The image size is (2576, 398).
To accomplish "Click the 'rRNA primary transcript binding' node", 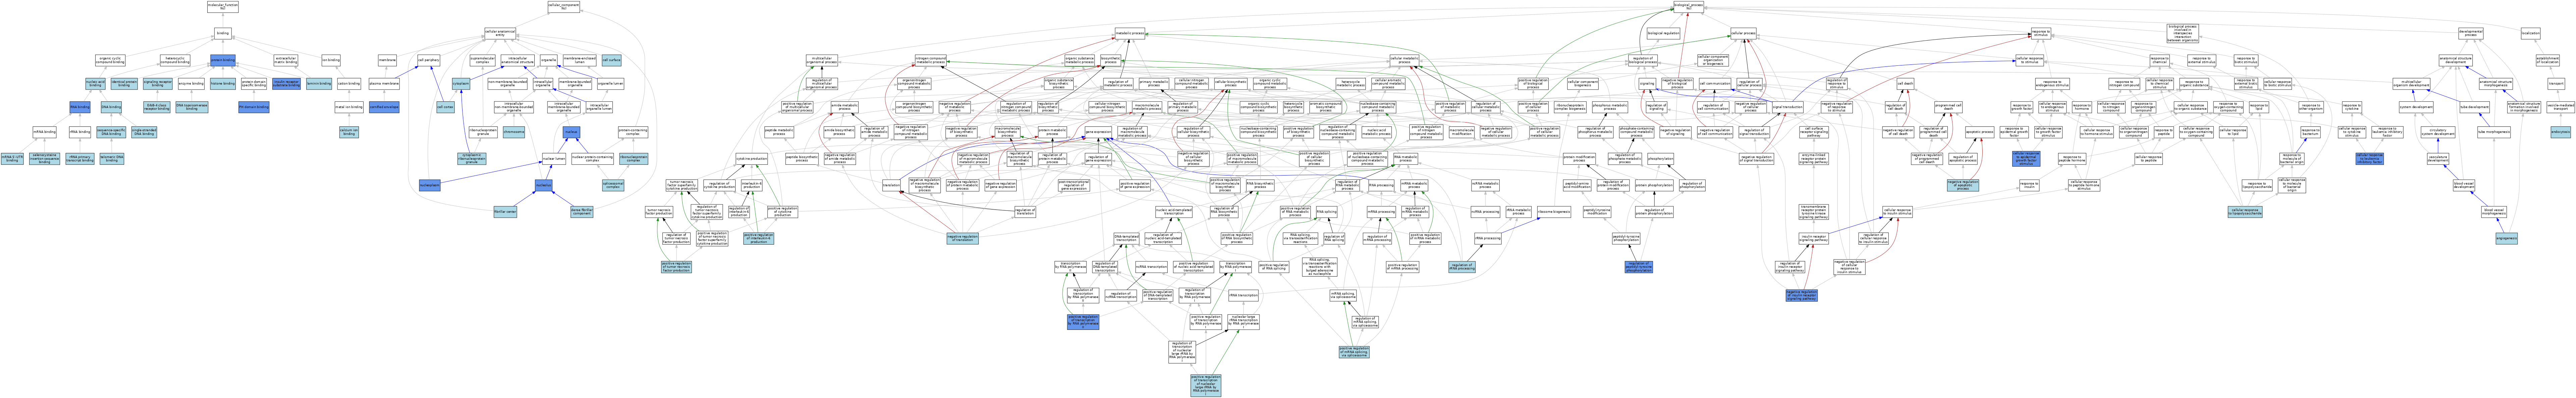I will (80, 159).
